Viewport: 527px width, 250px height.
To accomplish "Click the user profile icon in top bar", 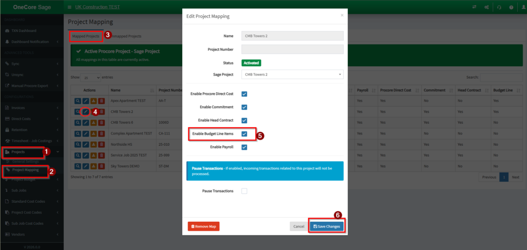I will pos(523,7).
